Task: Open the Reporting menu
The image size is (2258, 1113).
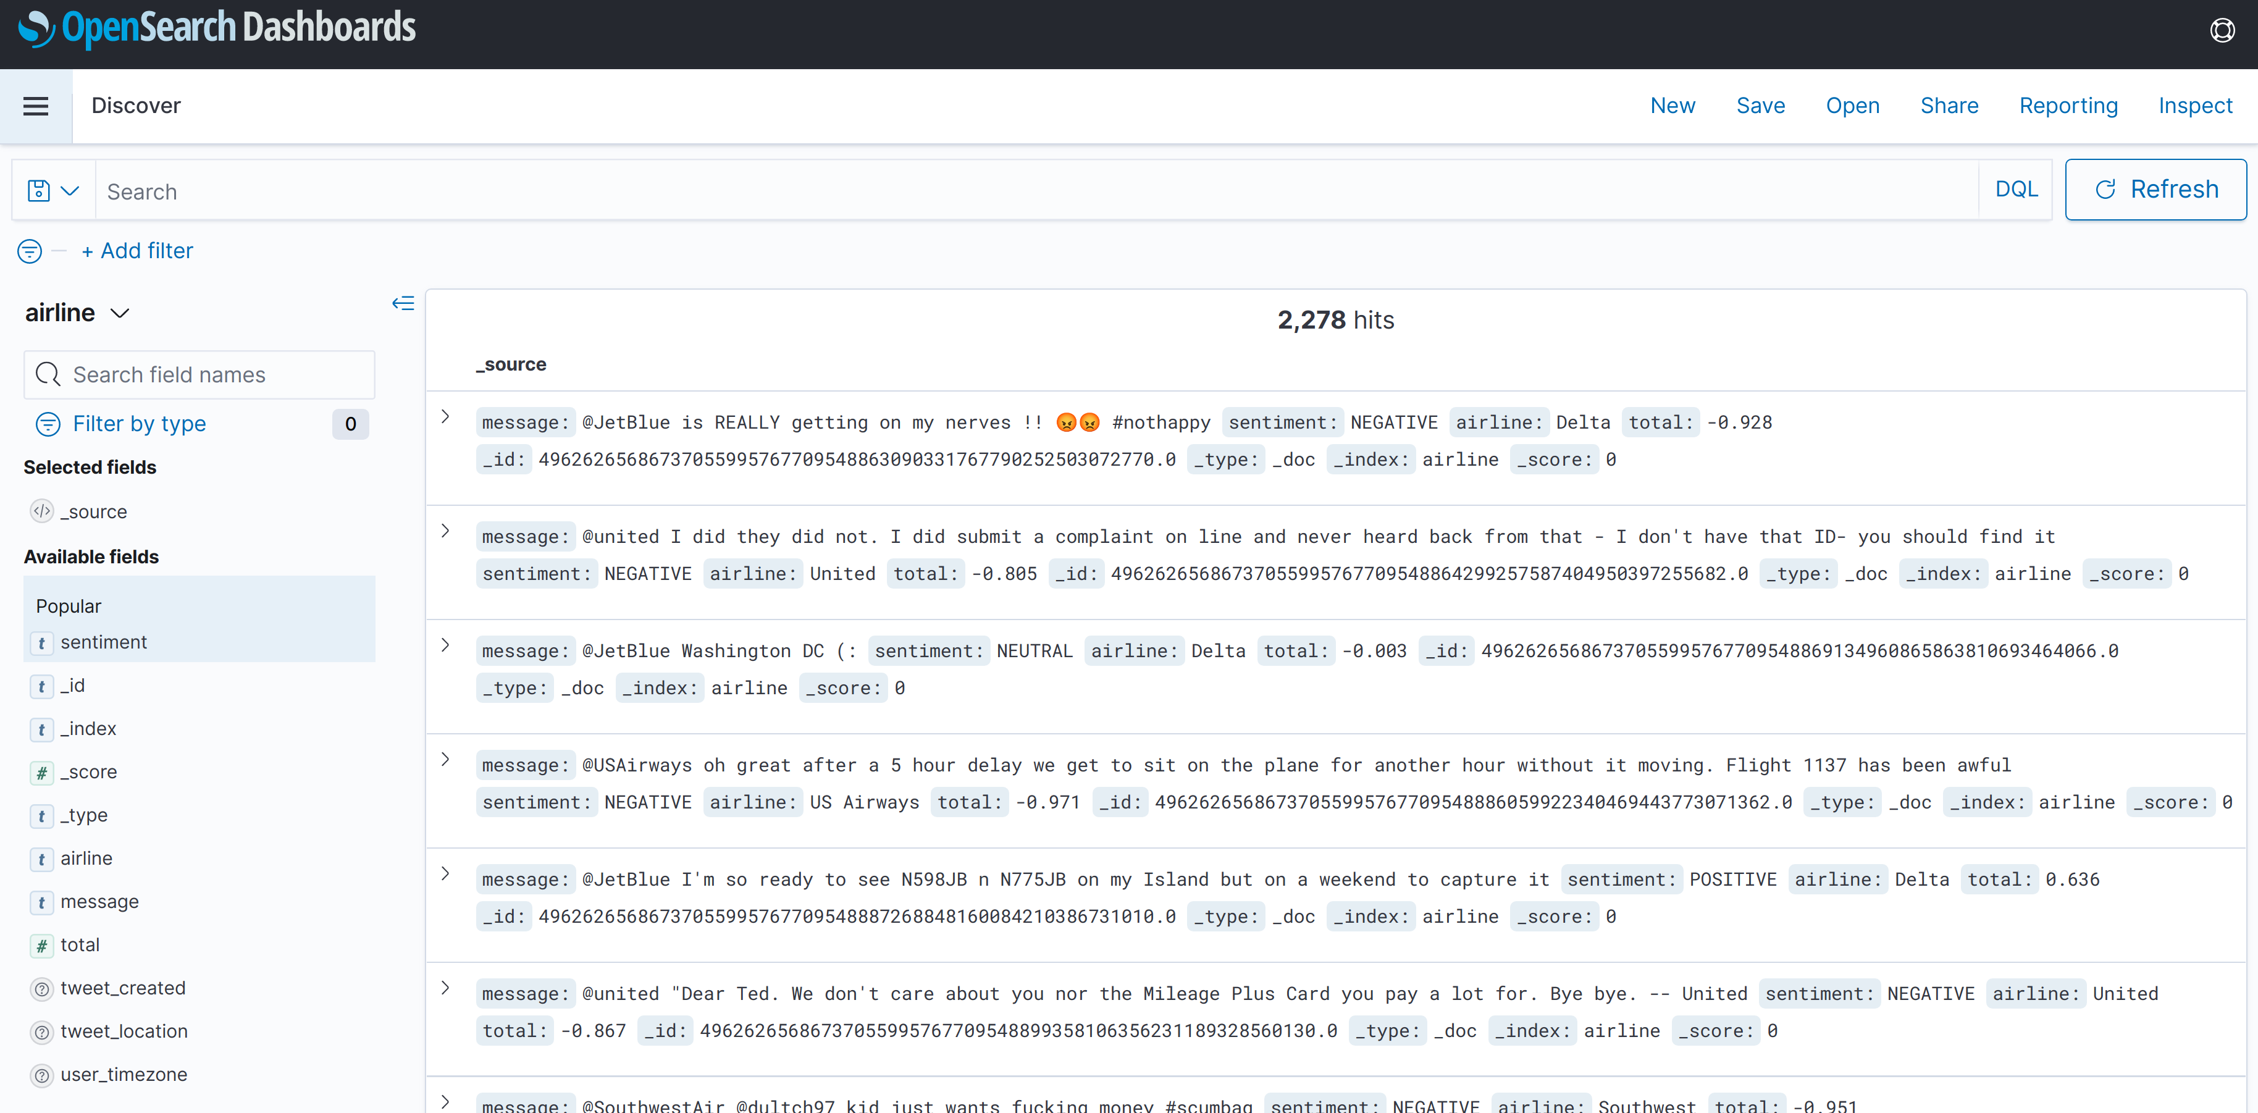Action: click(x=2067, y=106)
